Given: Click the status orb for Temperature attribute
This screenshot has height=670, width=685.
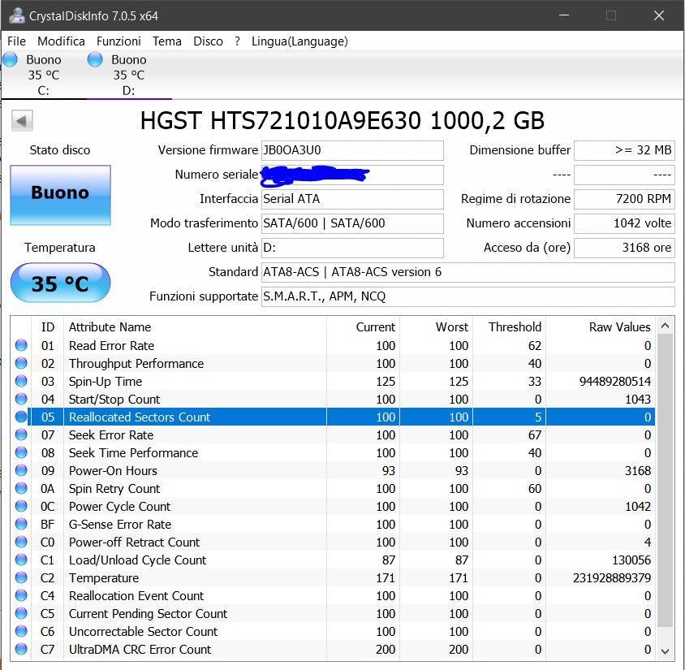Looking at the screenshot, I should (x=21, y=577).
